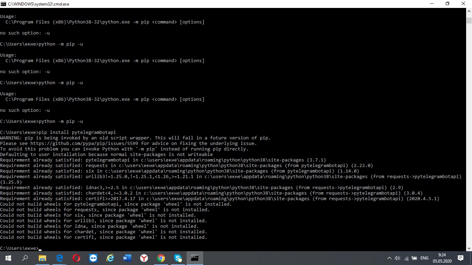Viewport: 472px width, 265px height.
Task: Click the 'WARNING: pip is being invoked' line
Action: coord(135,138)
